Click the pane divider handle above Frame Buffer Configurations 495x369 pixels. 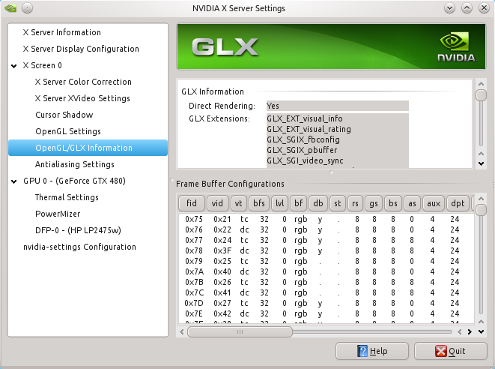(x=332, y=172)
